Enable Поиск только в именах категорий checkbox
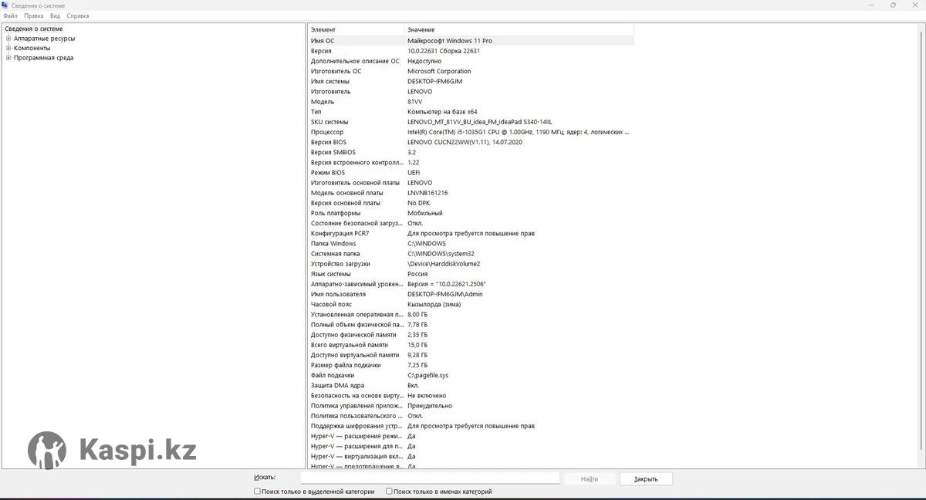The width and height of the screenshot is (926, 500). (389, 492)
